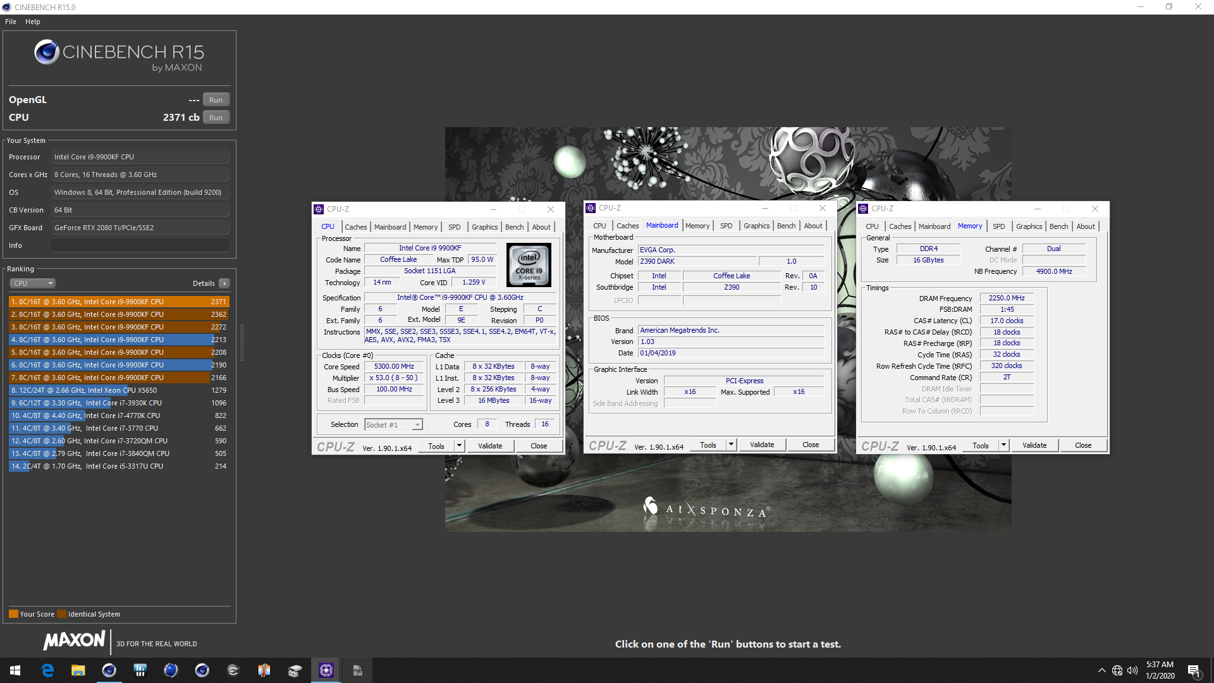Expand Tools dropdown arrow in Mainboard window
The height and width of the screenshot is (683, 1214).
pyautogui.click(x=731, y=445)
